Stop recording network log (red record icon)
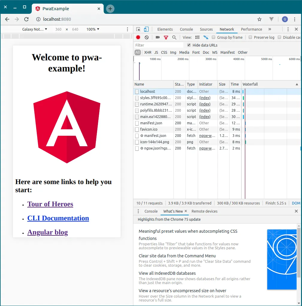 [138, 37]
